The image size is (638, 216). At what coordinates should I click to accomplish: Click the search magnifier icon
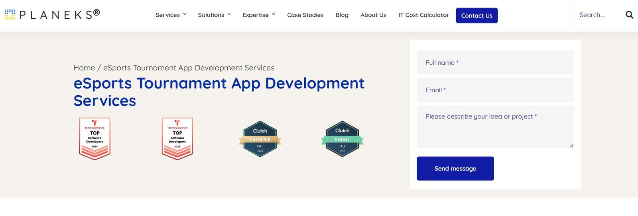tap(629, 15)
